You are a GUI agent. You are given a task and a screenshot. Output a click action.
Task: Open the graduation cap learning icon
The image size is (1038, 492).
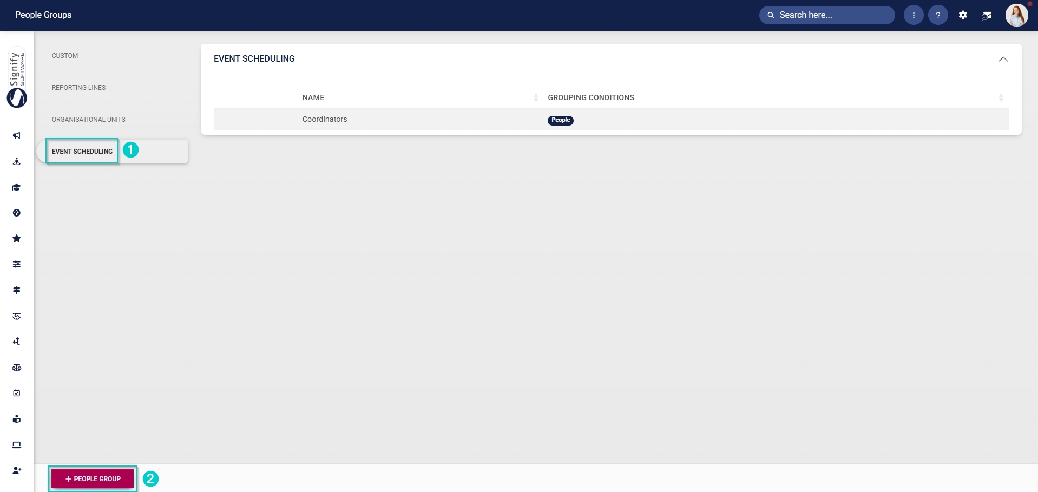[17, 187]
